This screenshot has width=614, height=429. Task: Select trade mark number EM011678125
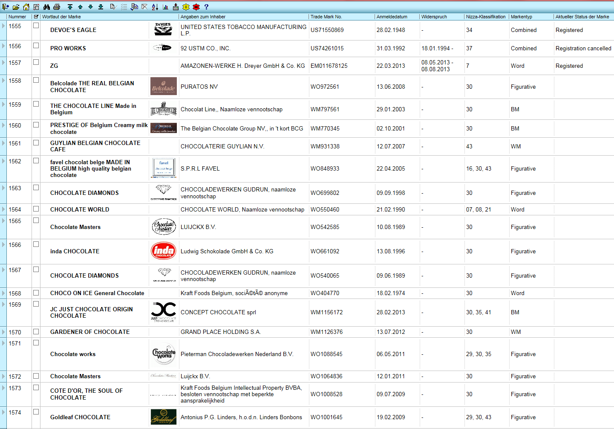(x=329, y=66)
